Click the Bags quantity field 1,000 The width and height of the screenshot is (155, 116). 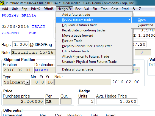click(x=21, y=44)
